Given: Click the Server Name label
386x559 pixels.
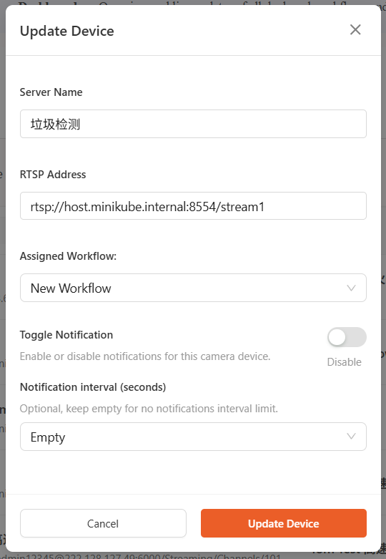Looking at the screenshot, I should [x=51, y=92].
